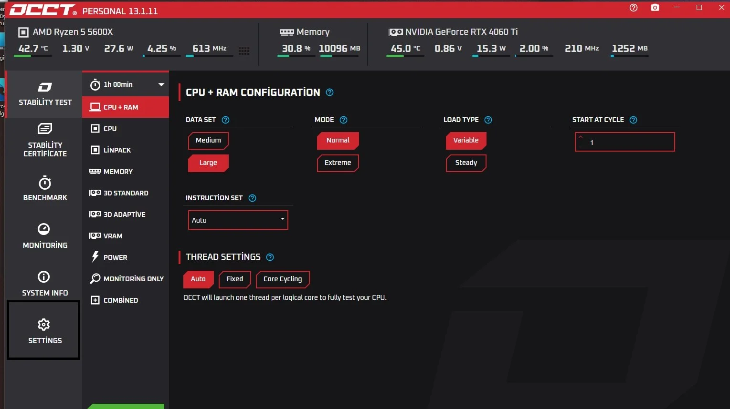
Task: Set load type to Variable
Action: coord(466,141)
